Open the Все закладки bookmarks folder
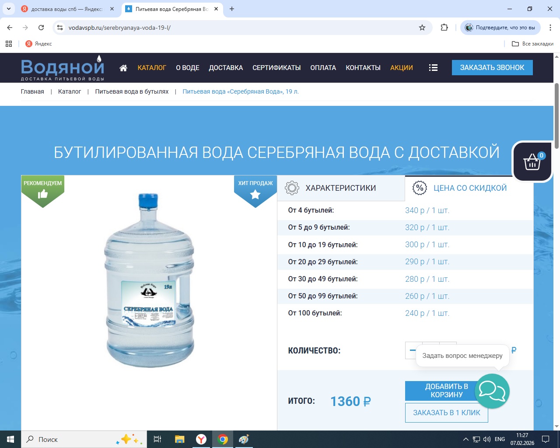 (532, 44)
